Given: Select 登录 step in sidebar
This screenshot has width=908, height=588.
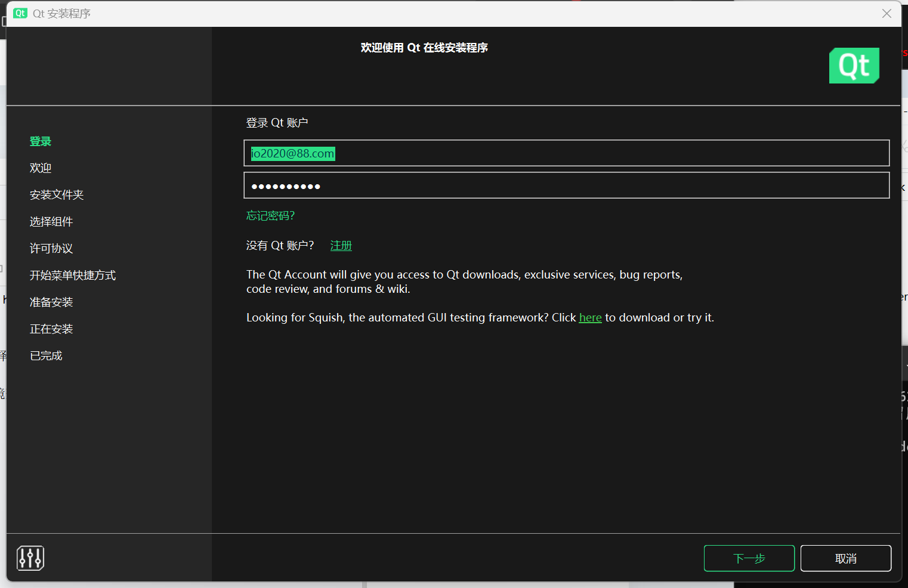Looking at the screenshot, I should [41, 141].
